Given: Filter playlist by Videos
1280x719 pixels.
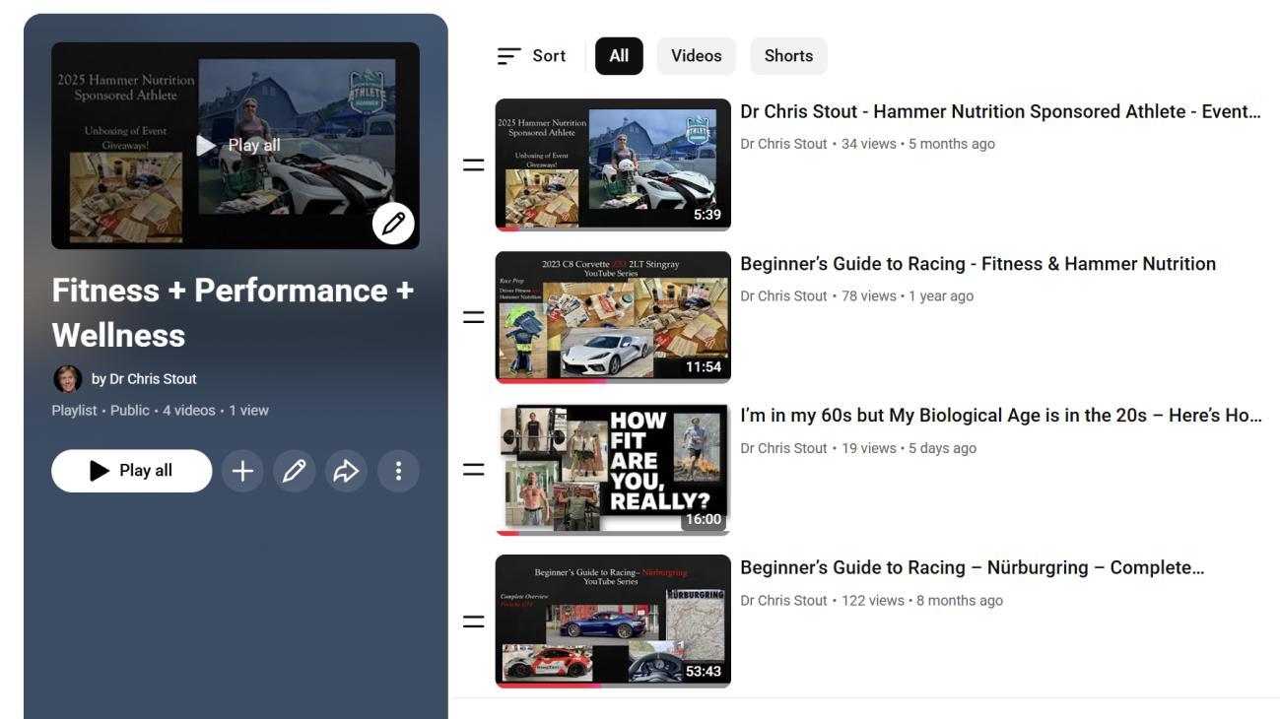Looking at the screenshot, I should tap(697, 56).
